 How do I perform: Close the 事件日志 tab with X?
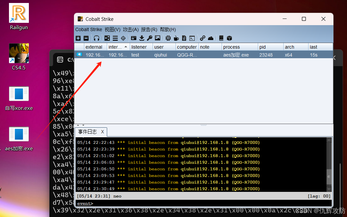[103, 132]
